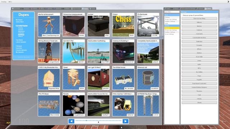Clean up Hover Balls
The width and height of the screenshot is (230, 129).
(199, 57)
